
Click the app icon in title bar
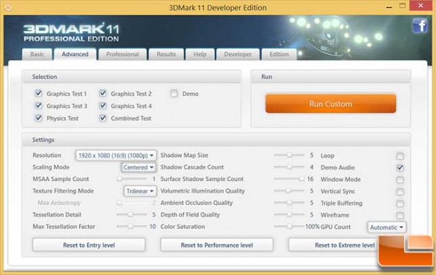[8, 7]
